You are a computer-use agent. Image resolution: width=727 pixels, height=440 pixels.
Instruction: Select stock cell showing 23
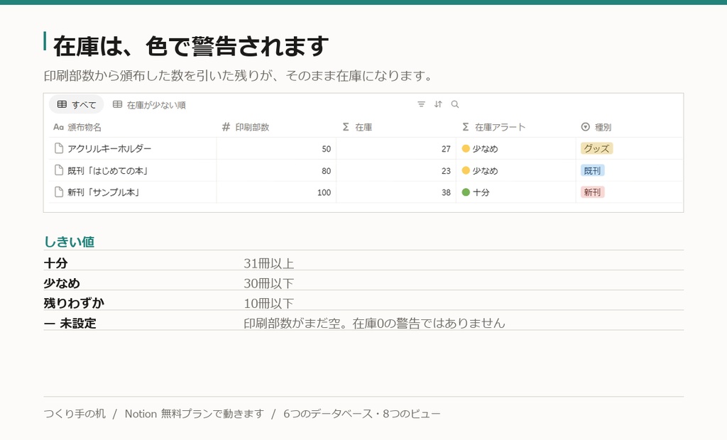coord(396,170)
